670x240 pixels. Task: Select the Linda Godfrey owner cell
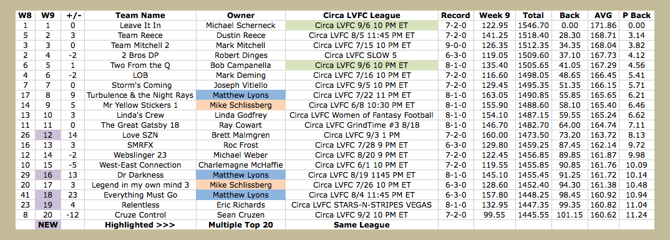coord(241,115)
